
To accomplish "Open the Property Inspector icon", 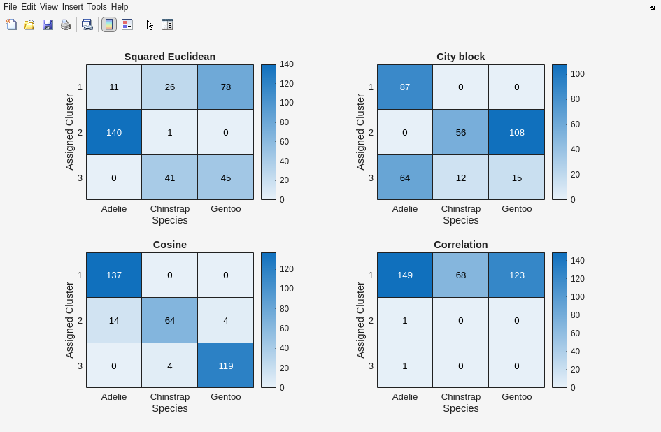I will (x=167, y=24).
